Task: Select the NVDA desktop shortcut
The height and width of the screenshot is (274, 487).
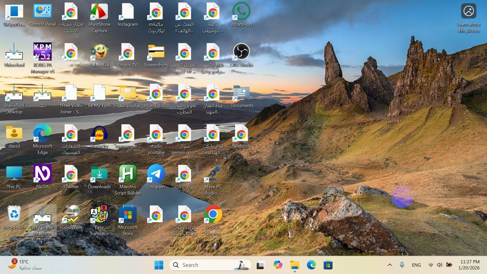Action: click(43, 177)
